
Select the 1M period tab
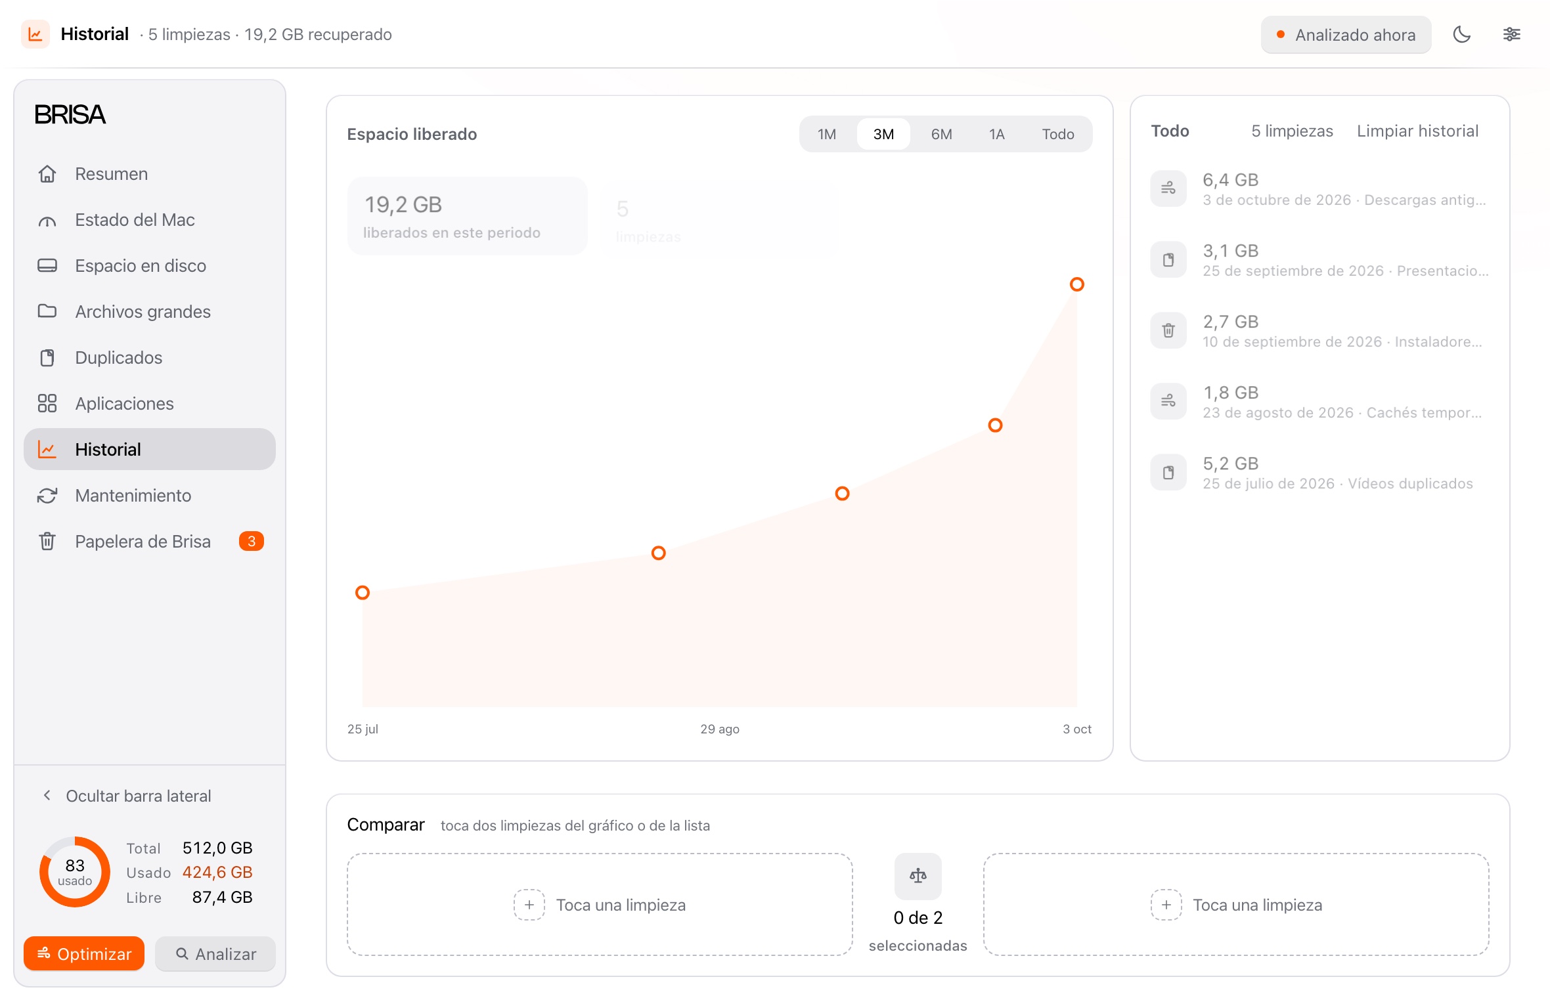click(827, 134)
